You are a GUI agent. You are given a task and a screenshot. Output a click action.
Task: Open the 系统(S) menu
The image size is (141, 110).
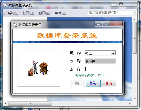tap(13, 13)
